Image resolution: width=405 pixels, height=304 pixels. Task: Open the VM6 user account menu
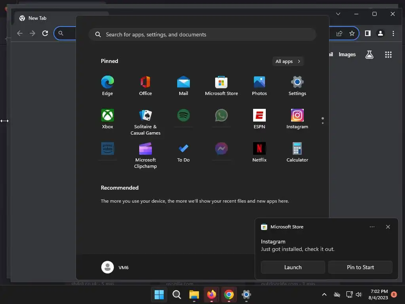pyautogui.click(x=115, y=267)
